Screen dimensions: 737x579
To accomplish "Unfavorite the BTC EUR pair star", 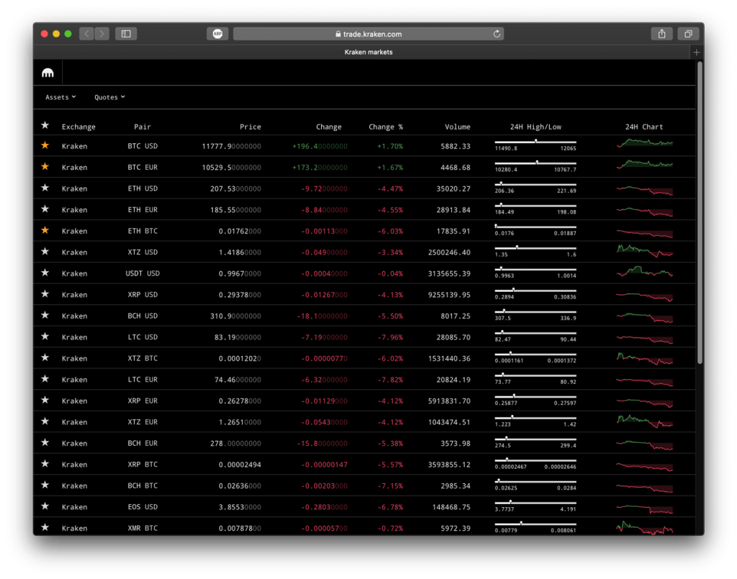I will point(45,167).
